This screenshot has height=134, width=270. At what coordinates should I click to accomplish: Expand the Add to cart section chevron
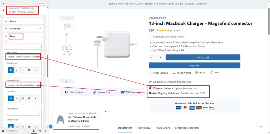tap(40, 29)
